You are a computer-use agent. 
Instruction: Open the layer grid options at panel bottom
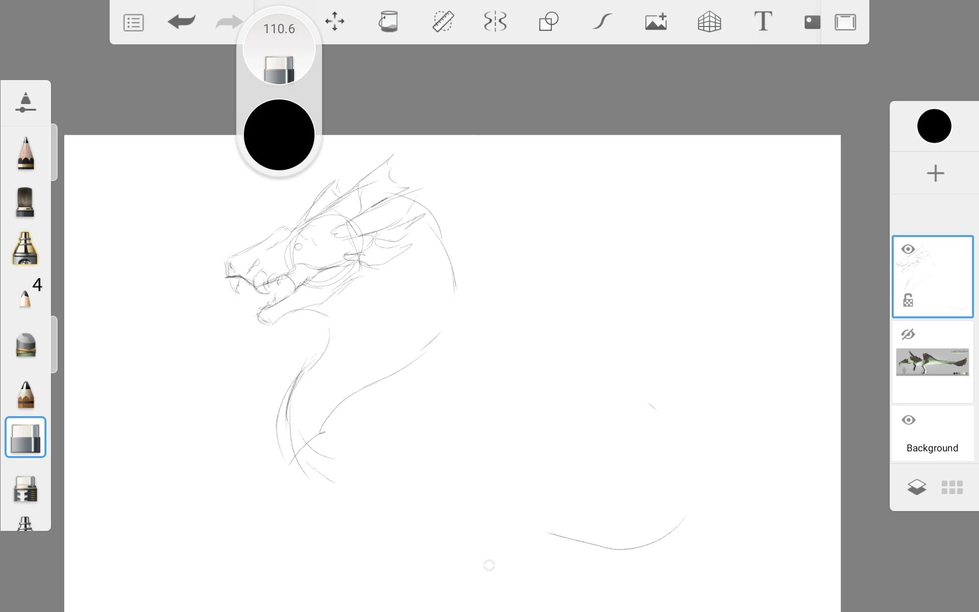coord(951,487)
